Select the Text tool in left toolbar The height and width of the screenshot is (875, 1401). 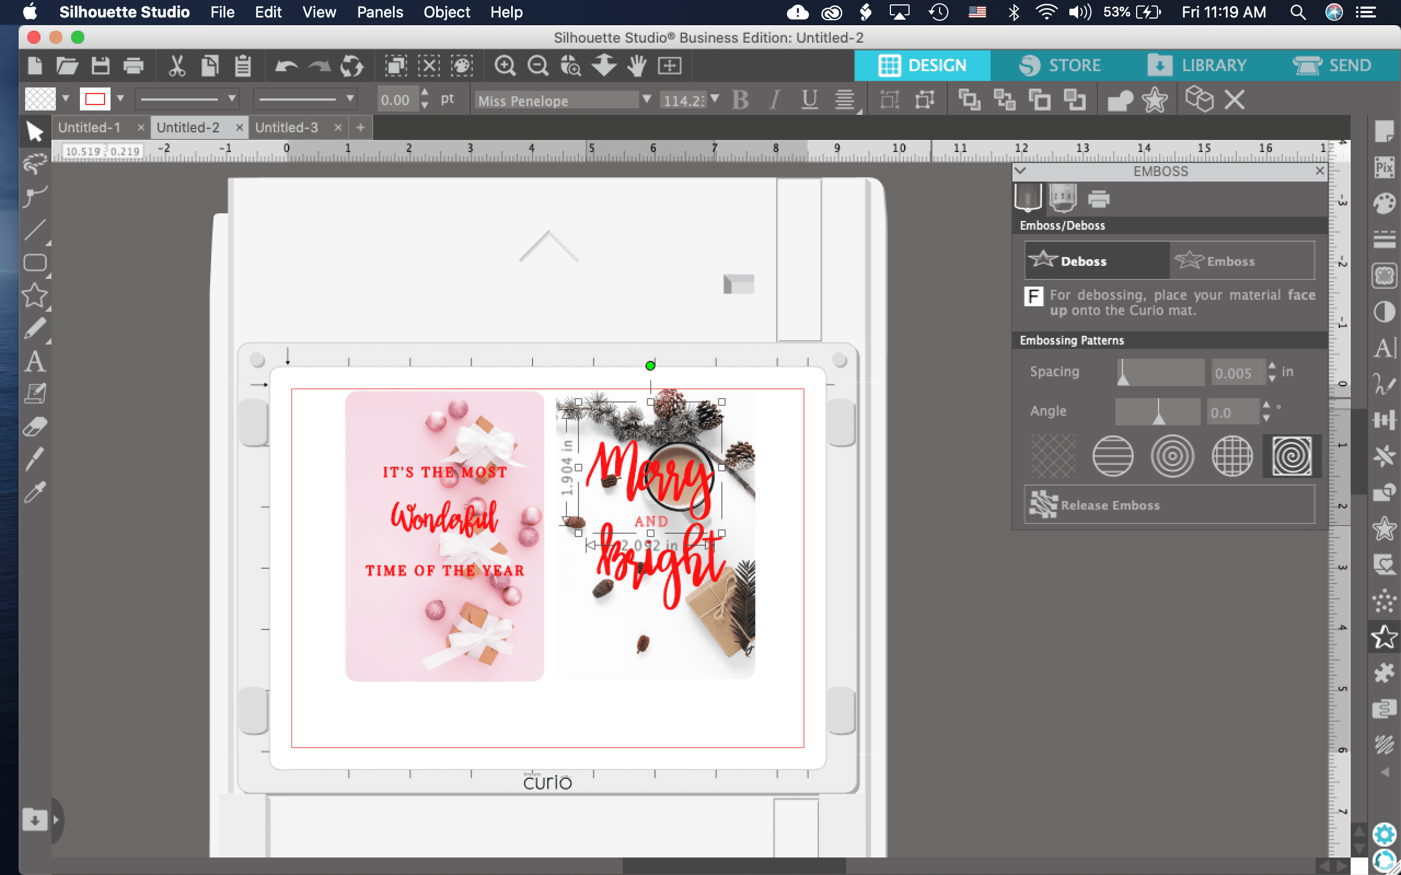point(34,361)
